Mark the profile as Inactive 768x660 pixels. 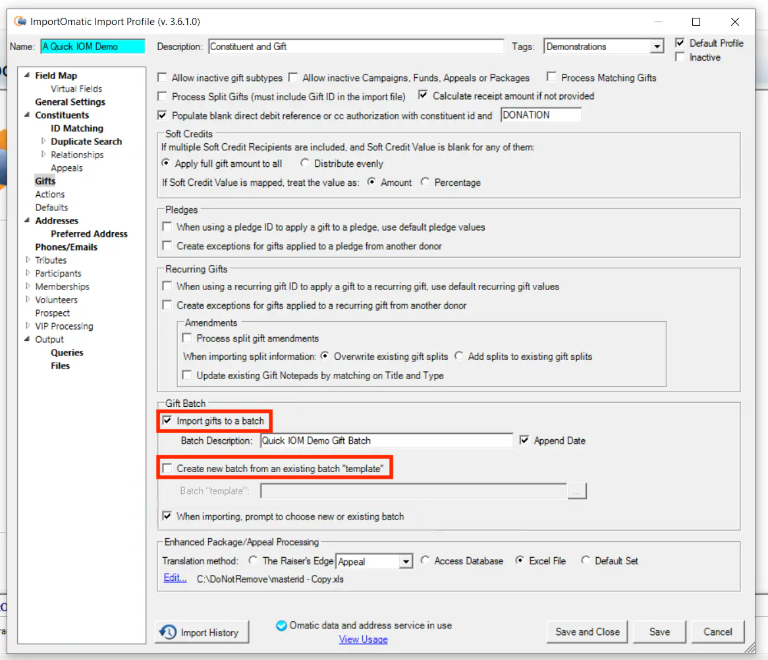coord(679,57)
